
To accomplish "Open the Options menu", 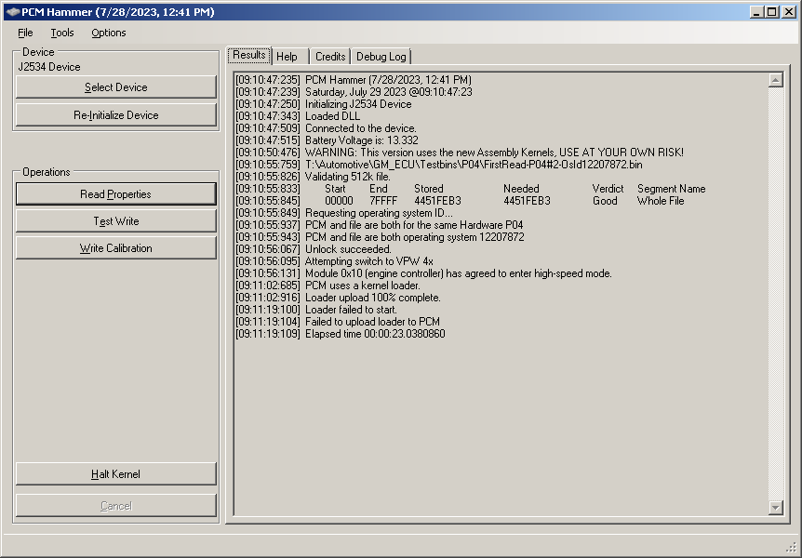I will [109, 33].
